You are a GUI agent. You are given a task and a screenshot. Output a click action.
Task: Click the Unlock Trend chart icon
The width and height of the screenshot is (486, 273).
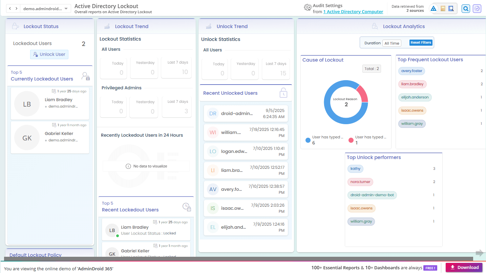(209, 26)
